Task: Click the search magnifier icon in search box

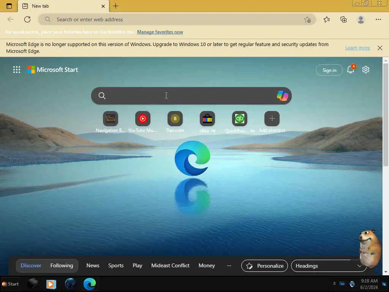Action: [102, 95]
